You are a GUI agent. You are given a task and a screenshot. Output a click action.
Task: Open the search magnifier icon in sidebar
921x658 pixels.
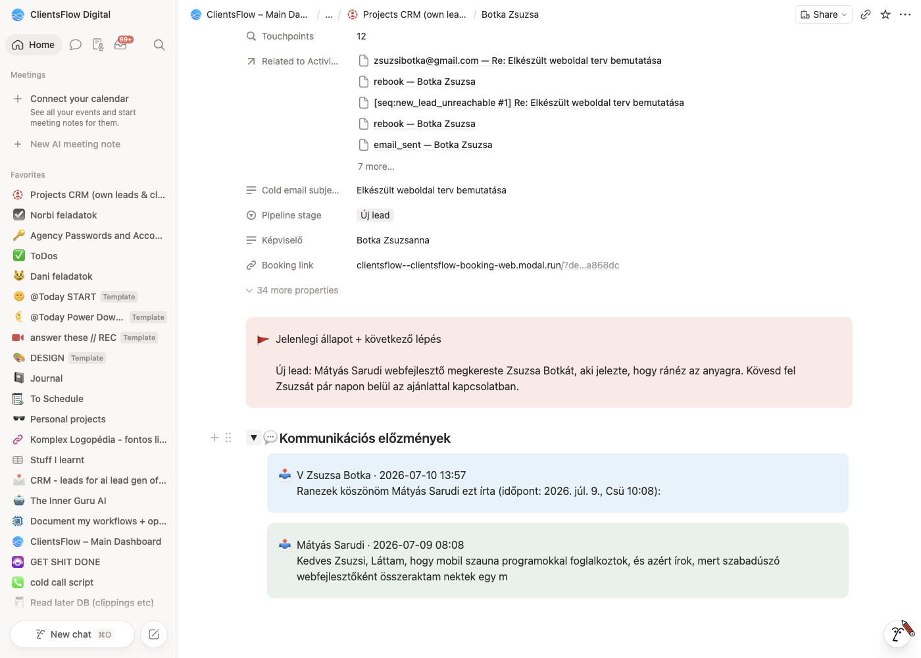(159, 45)
